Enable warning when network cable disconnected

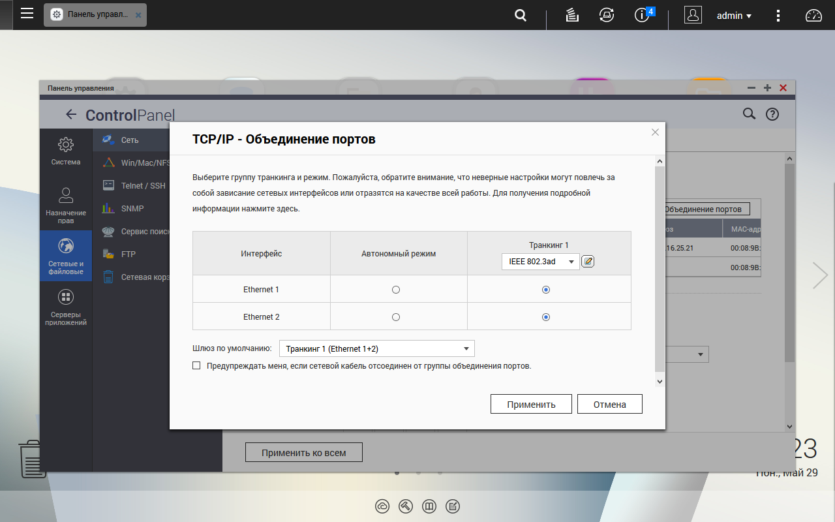[x=196, y=366]
